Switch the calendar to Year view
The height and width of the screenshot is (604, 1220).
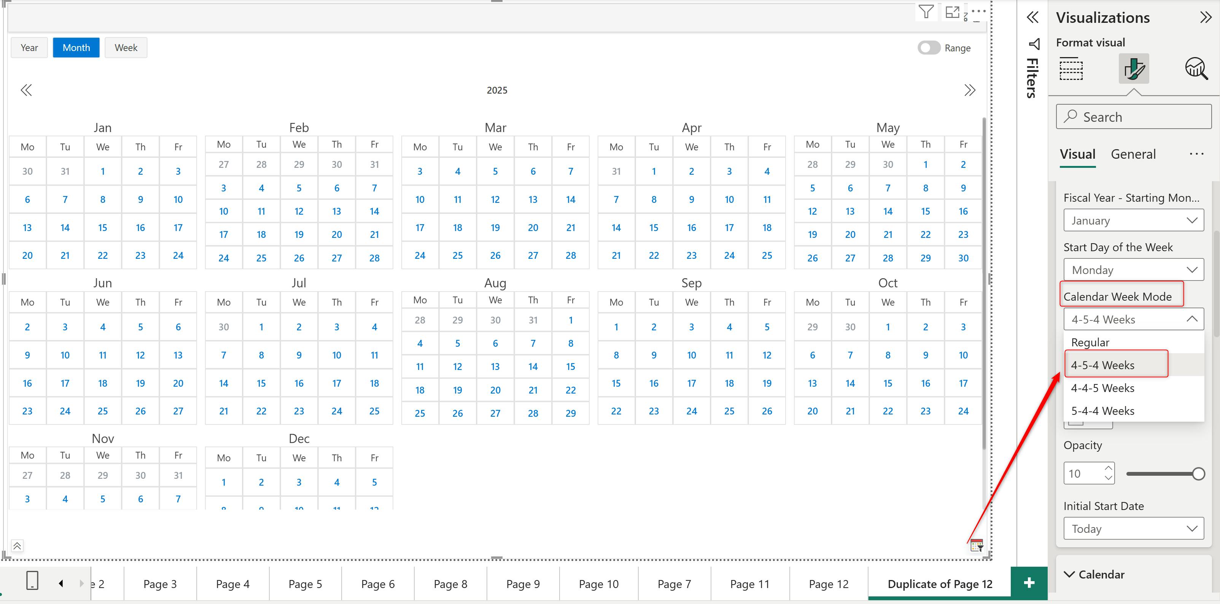pos(29,48)
